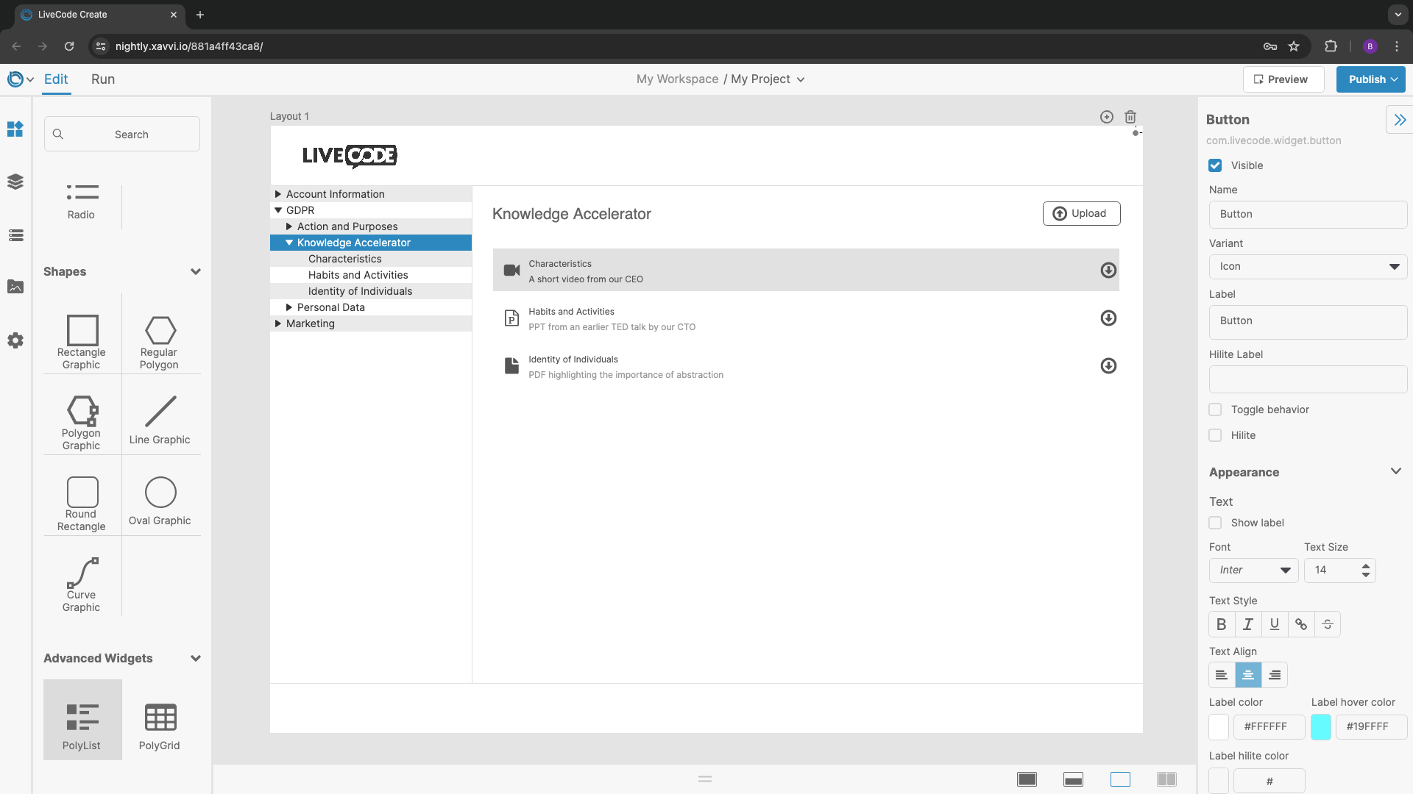Switch to the Run tab
Viewport: 1413px width, 794px height.
click(x=103, y=79)
